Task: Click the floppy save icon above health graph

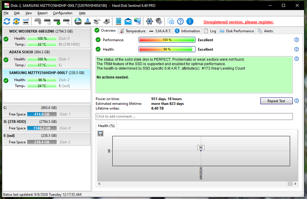Action: 100,134
